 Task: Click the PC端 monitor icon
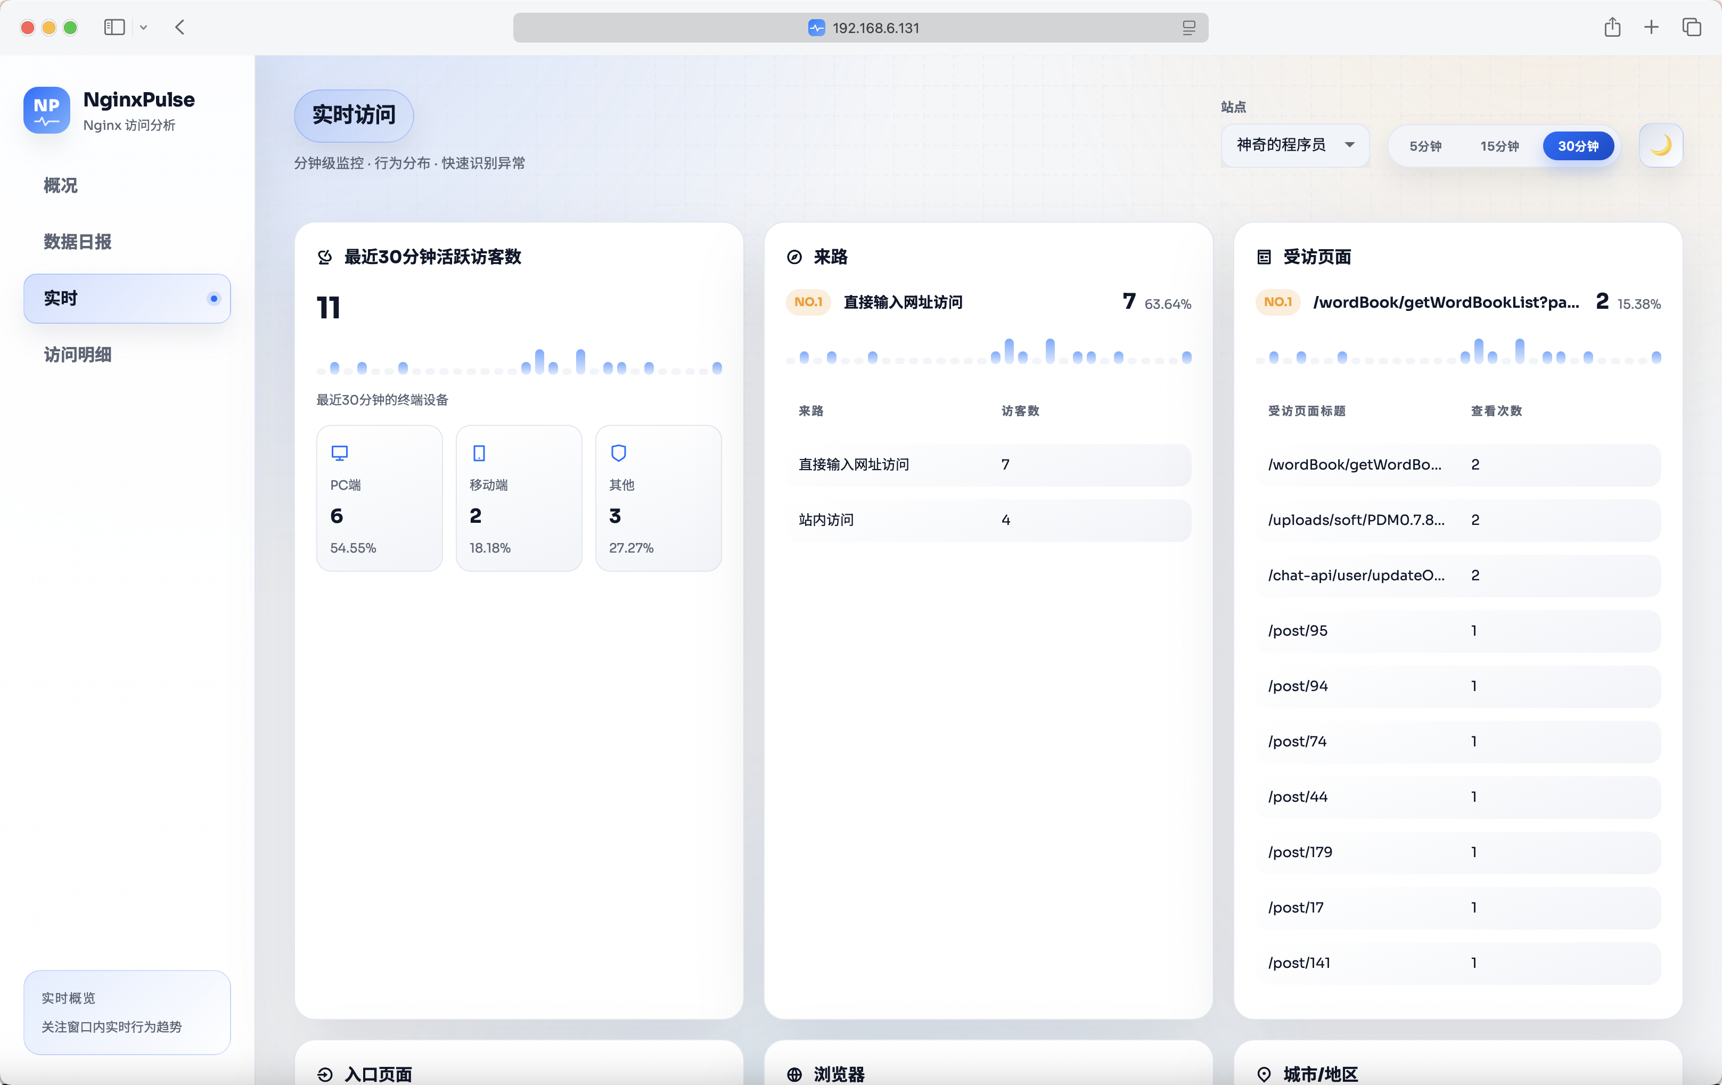pyautogui.click(x=340, y=453)
